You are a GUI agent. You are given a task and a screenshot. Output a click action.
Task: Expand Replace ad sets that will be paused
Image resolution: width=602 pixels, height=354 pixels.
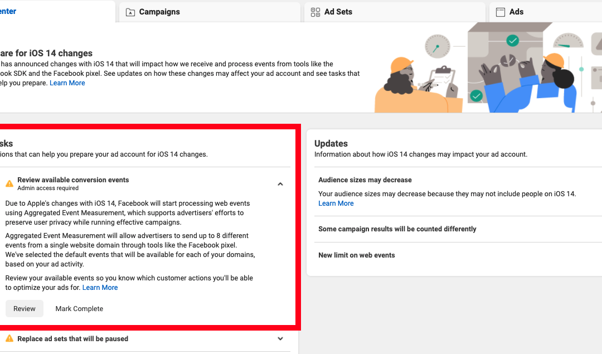coord(280,338)
